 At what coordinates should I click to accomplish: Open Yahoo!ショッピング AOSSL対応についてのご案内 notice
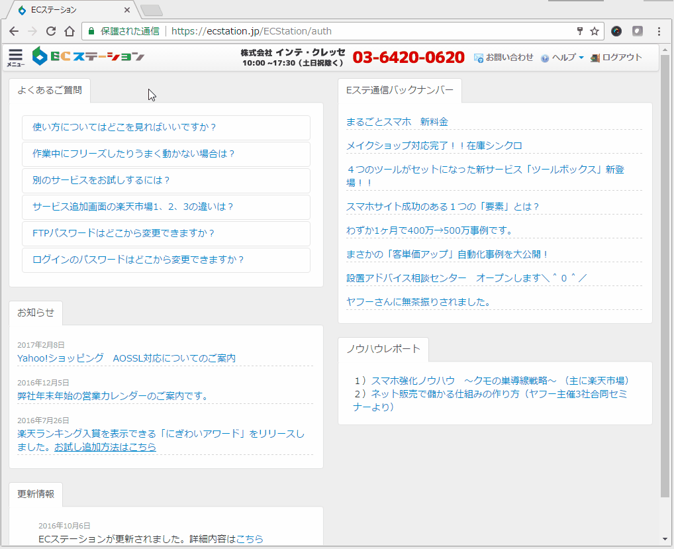[x=126, y=358]
